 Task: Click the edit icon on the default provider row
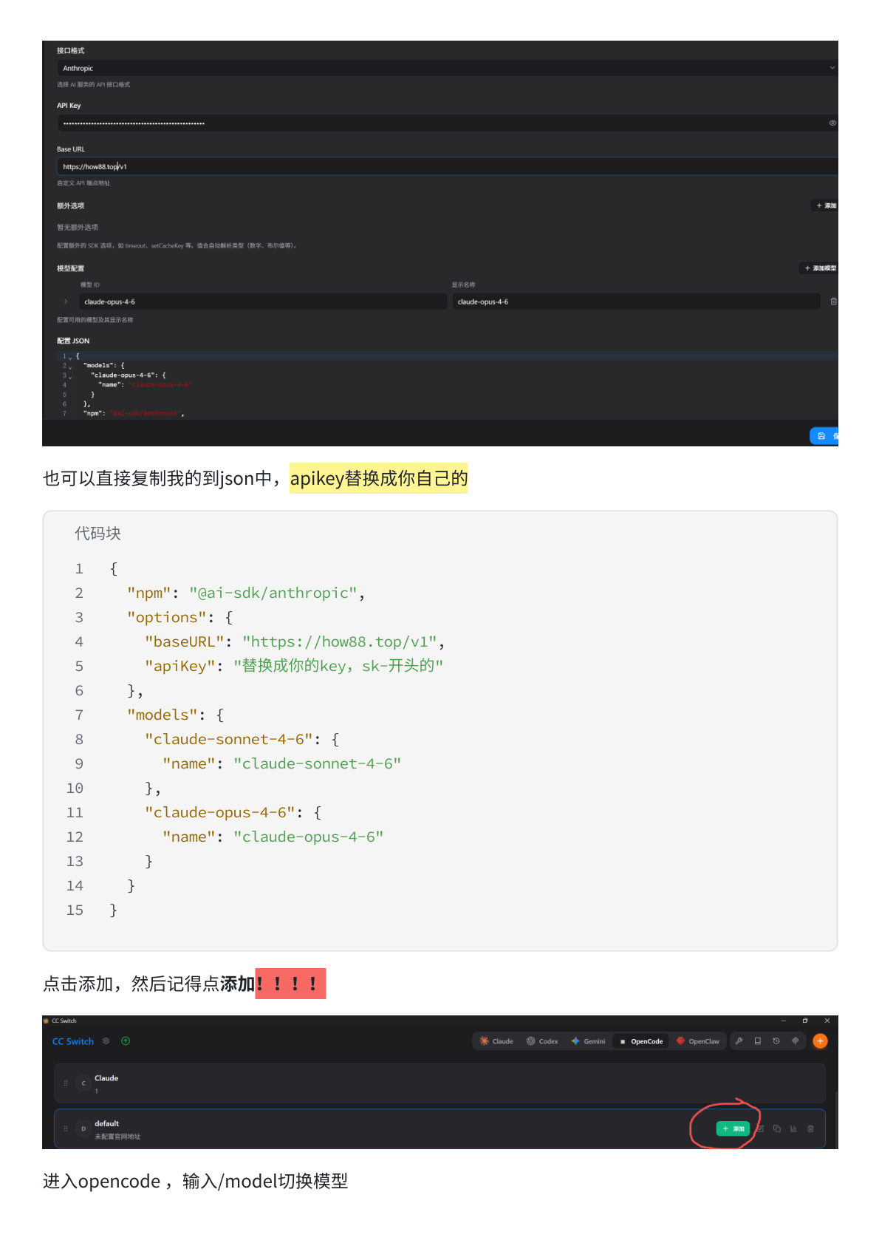tap(760, 1128)
